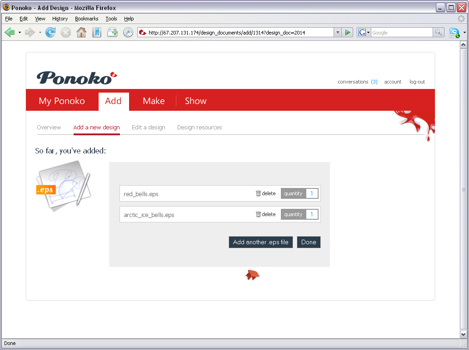Open the Skype toolbar dropdown arrow
The image size is (469, 350).
tap(464, 32)
